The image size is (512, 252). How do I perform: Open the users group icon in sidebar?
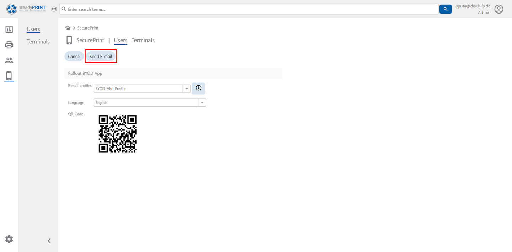(x=9, y=60)
